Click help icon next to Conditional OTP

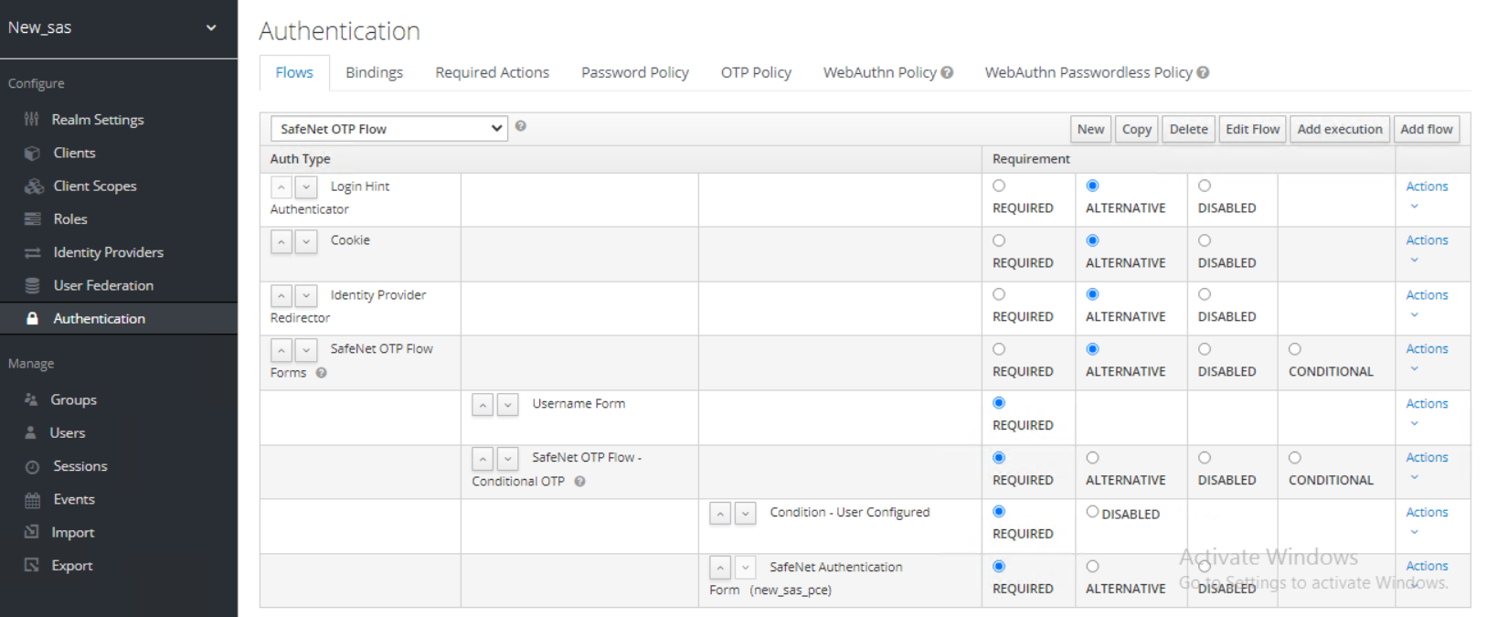click(x=579, y=481)
